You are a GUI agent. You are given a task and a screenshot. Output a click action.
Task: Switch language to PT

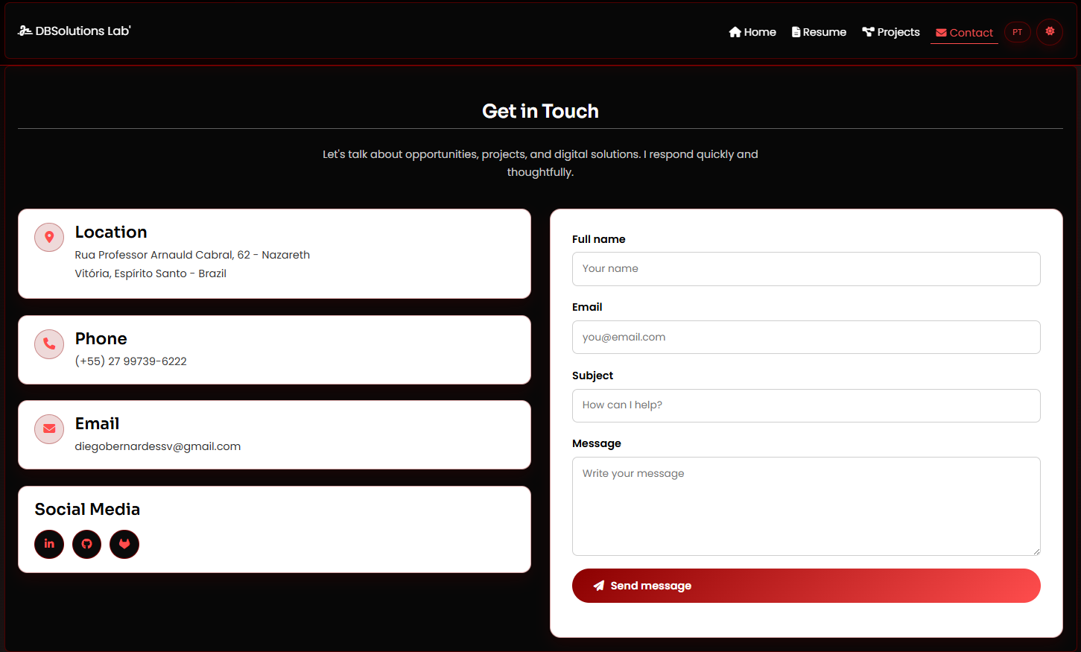pos(1018,31)
